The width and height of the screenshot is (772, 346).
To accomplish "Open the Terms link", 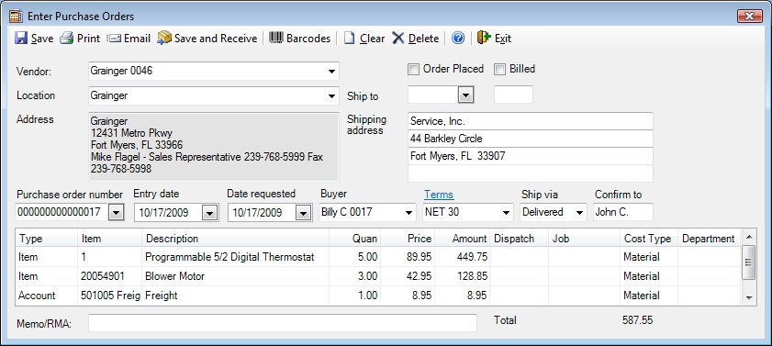I will coord(439,195).
